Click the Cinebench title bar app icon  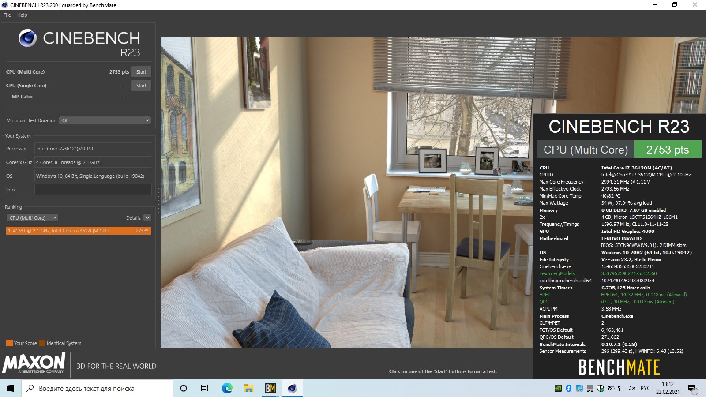[x=5, y=5]
